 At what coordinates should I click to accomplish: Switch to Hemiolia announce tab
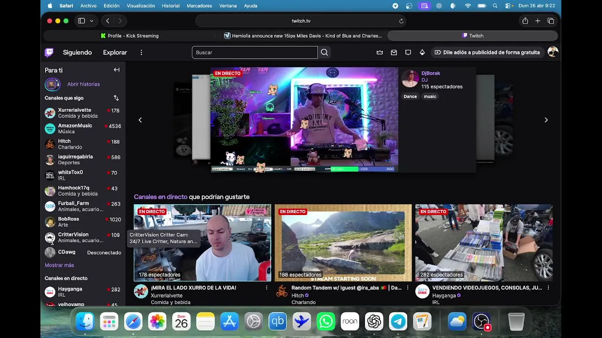pos(302,36)
